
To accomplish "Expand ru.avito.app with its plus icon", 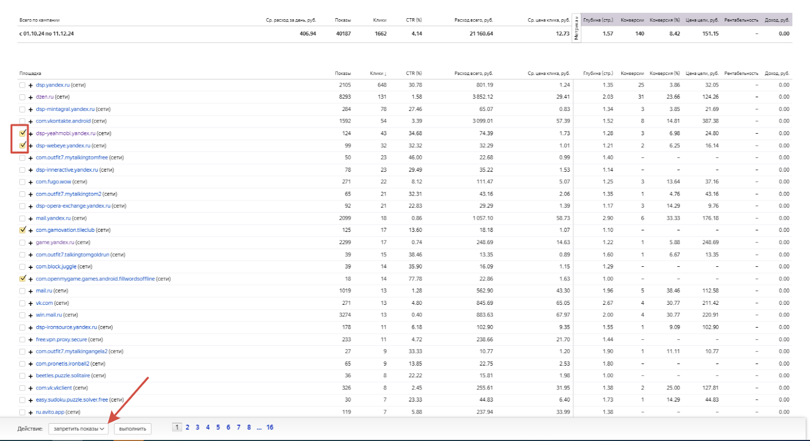I will click(x=30, y=412).
